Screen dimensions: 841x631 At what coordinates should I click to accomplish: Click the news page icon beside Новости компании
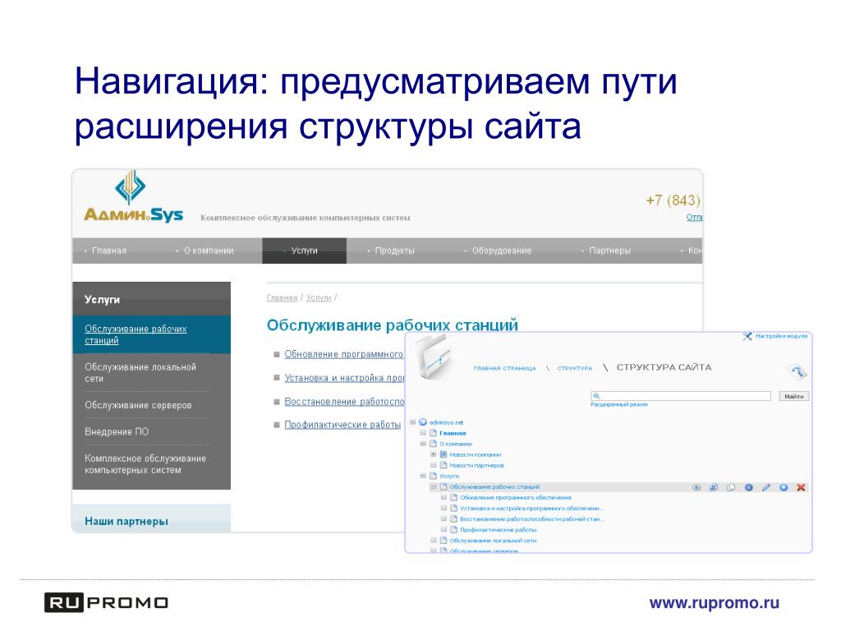click(443, 454)
